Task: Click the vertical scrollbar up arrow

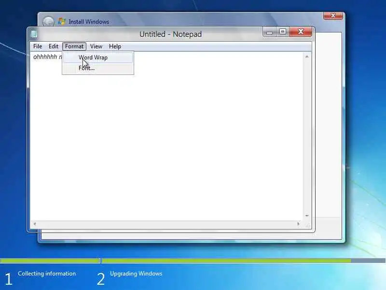Action: click(x=307, y=57)
